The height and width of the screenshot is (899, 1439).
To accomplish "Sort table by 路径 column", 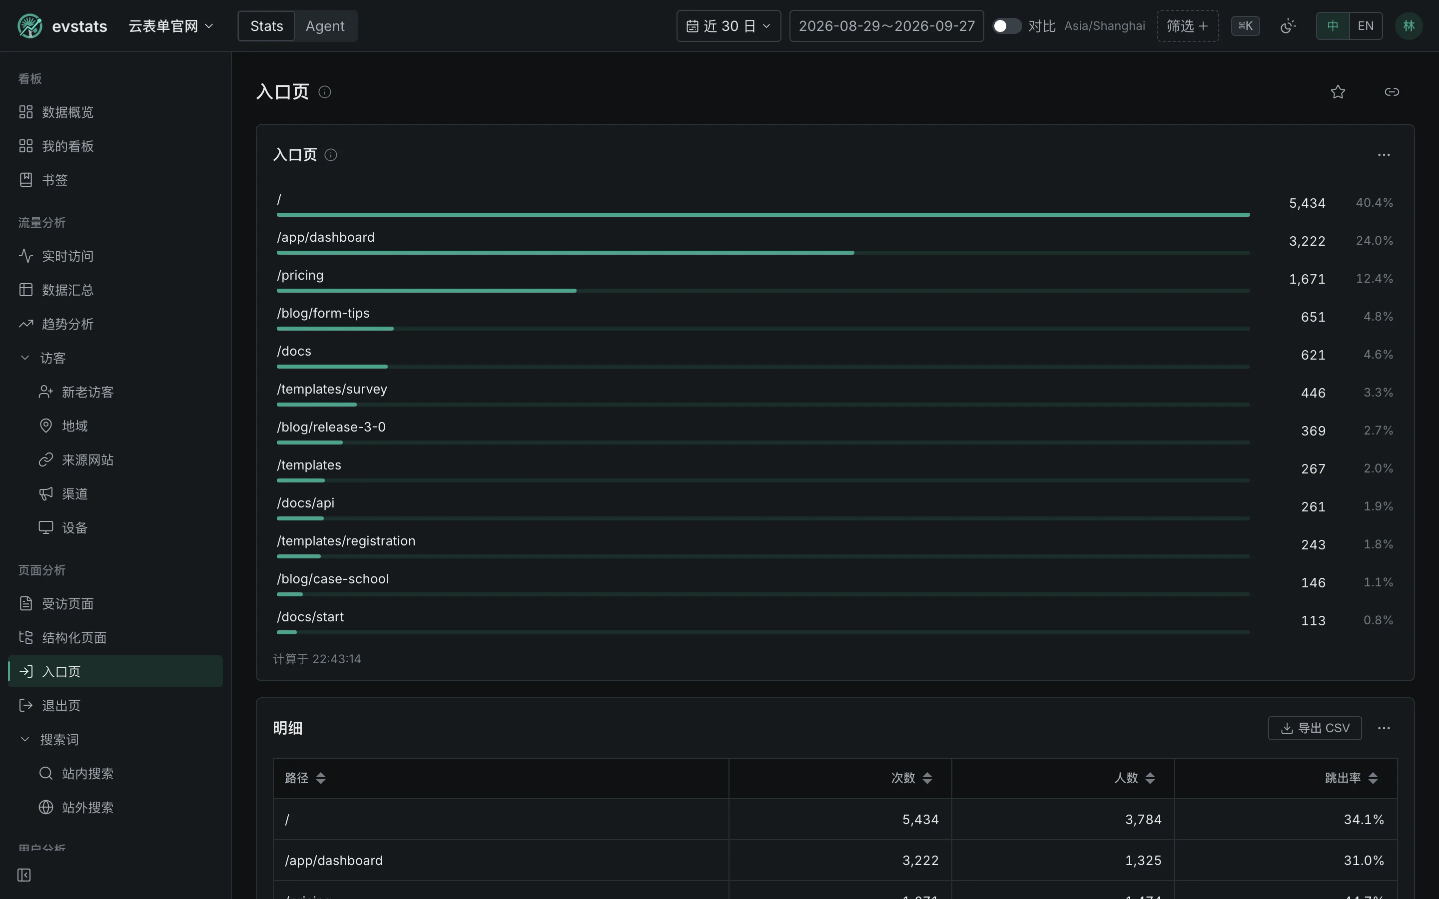I will (320, 778).
